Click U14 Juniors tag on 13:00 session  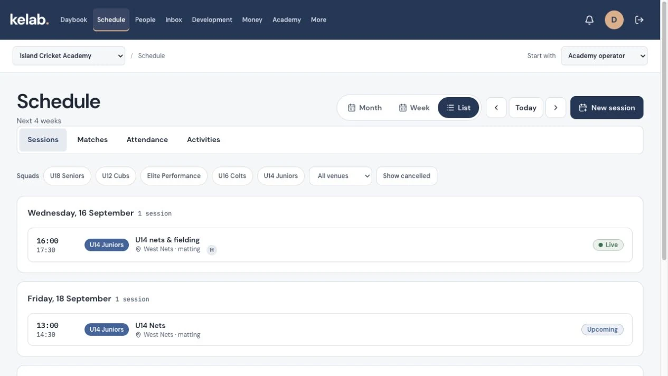[x=107, y=330]
